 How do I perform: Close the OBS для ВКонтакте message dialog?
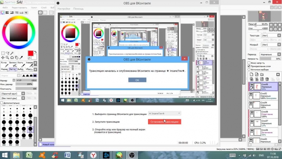point(184,59)
